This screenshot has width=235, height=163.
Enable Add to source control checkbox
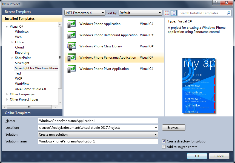click(x=164, y=147)
